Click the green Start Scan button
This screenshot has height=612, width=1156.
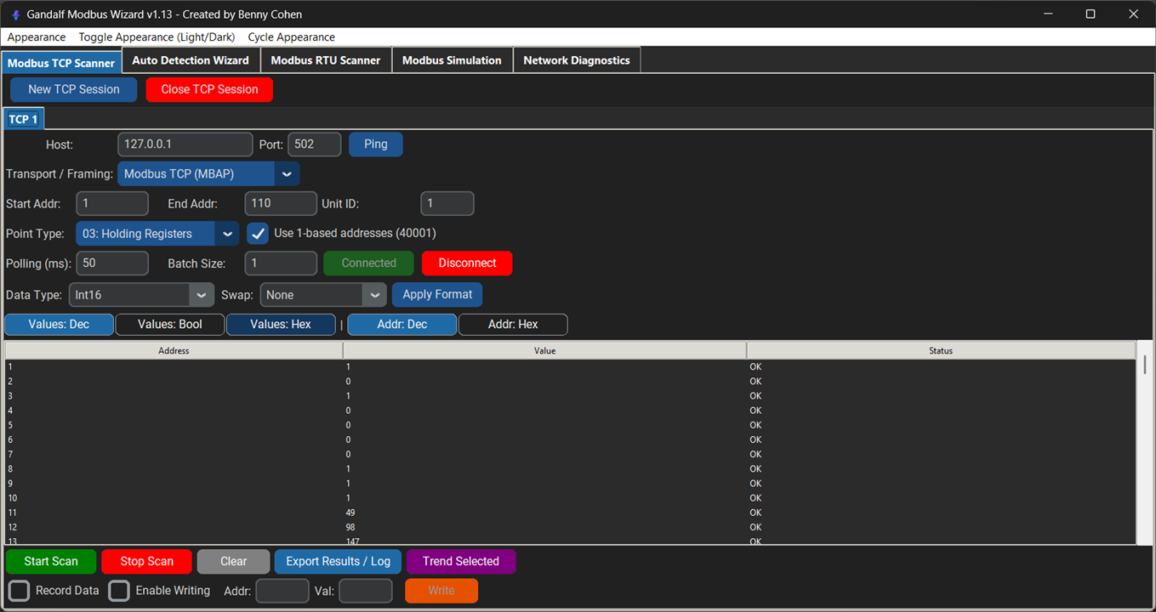click(51, 561)
